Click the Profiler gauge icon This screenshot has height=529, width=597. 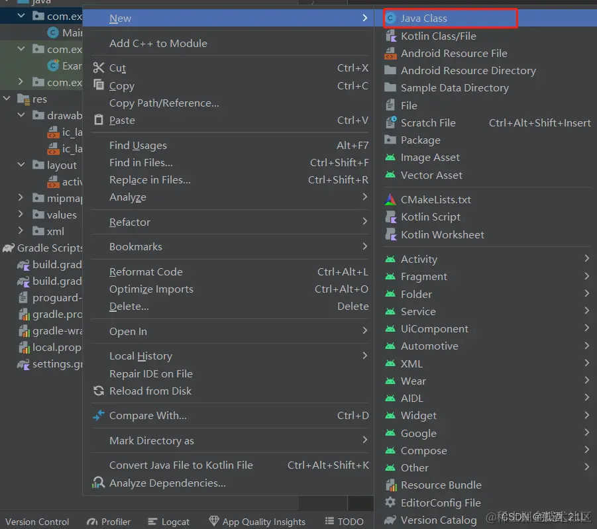tap(92, 522)
